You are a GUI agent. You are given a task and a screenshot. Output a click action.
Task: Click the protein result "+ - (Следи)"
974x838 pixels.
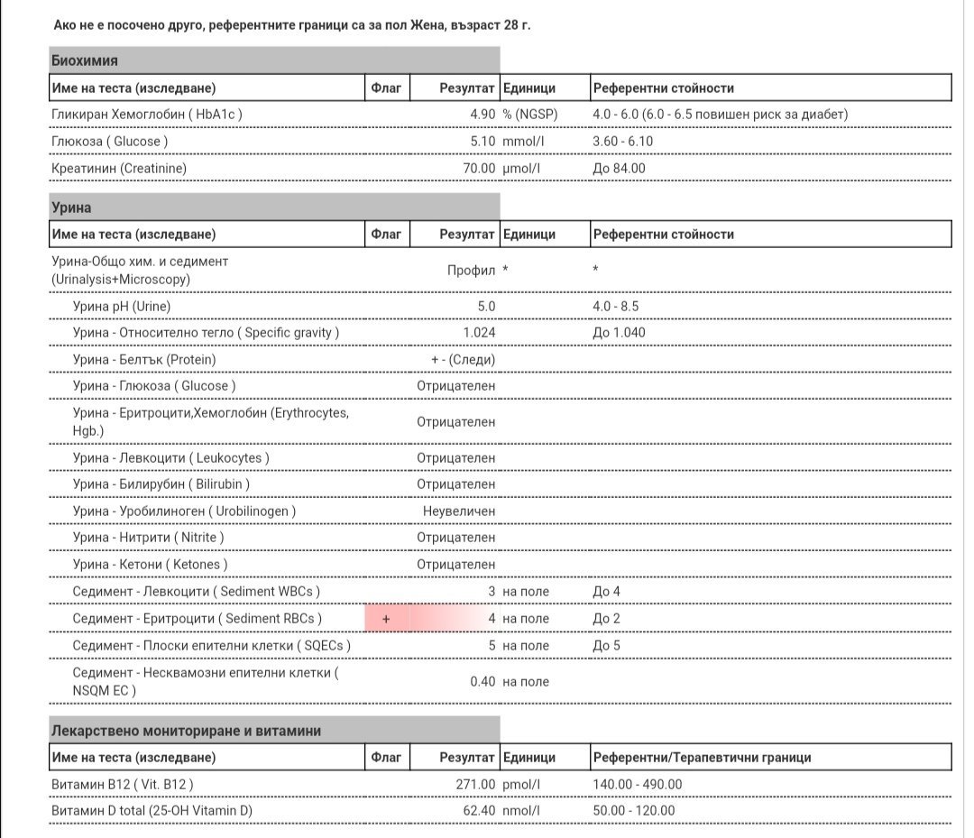pyautogui.click(x=463, y=360)
